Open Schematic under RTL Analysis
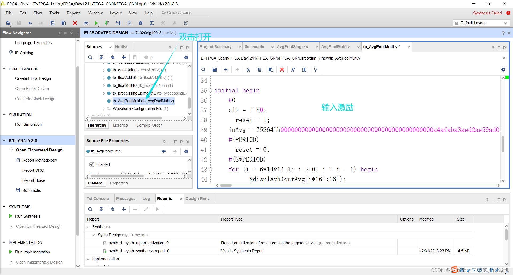This screenshot has height=275, width=513. pos(32,191)
